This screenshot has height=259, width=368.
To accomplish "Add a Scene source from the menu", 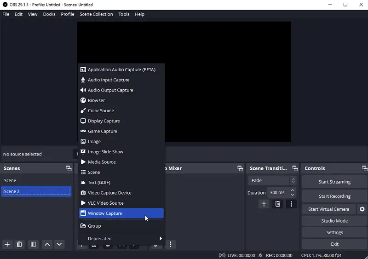I will pos(121,172).
